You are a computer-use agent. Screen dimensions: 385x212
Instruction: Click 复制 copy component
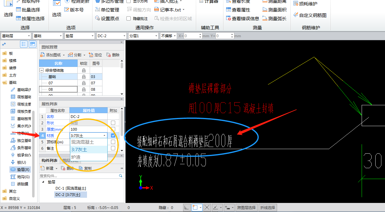click(x=85, y=168)
